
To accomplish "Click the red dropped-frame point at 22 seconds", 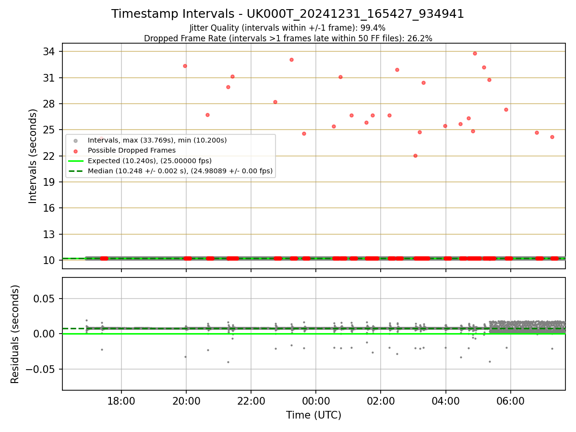I will pyautogui.click(x=415, y=156).
